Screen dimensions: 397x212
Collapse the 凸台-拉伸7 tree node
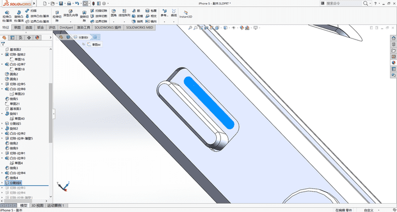coord(2,64)
